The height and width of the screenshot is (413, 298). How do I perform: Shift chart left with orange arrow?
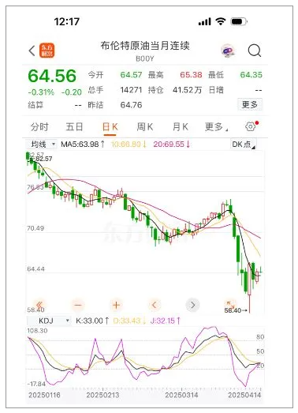pyautogui.click(x=155, y=305)
